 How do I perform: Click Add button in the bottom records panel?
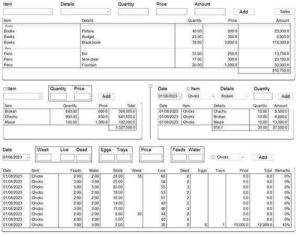[262, 157]
